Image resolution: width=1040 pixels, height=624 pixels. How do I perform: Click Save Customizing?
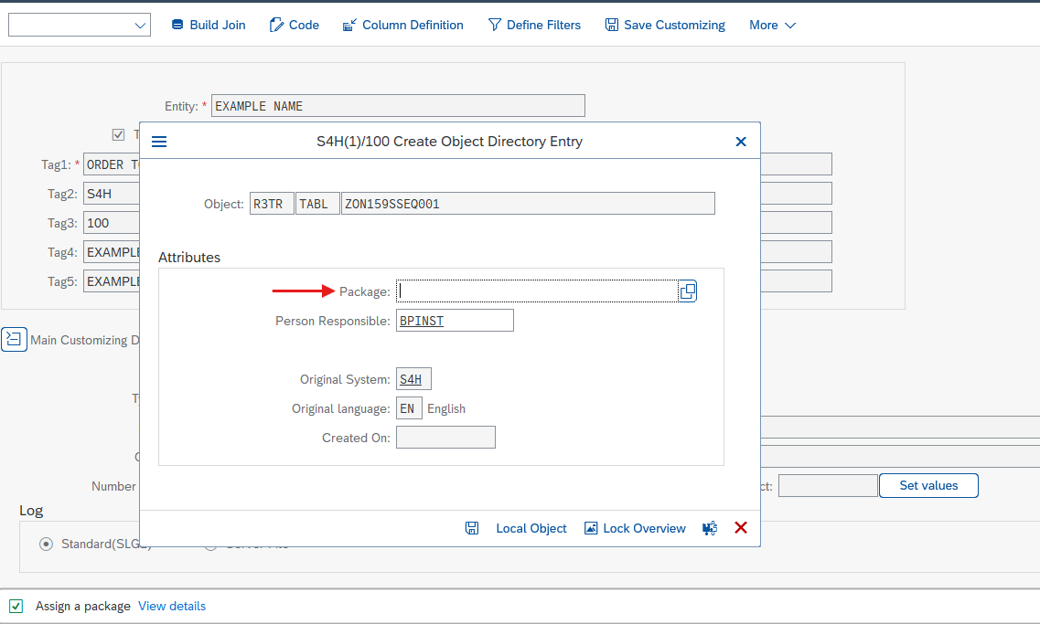[665, 26]
